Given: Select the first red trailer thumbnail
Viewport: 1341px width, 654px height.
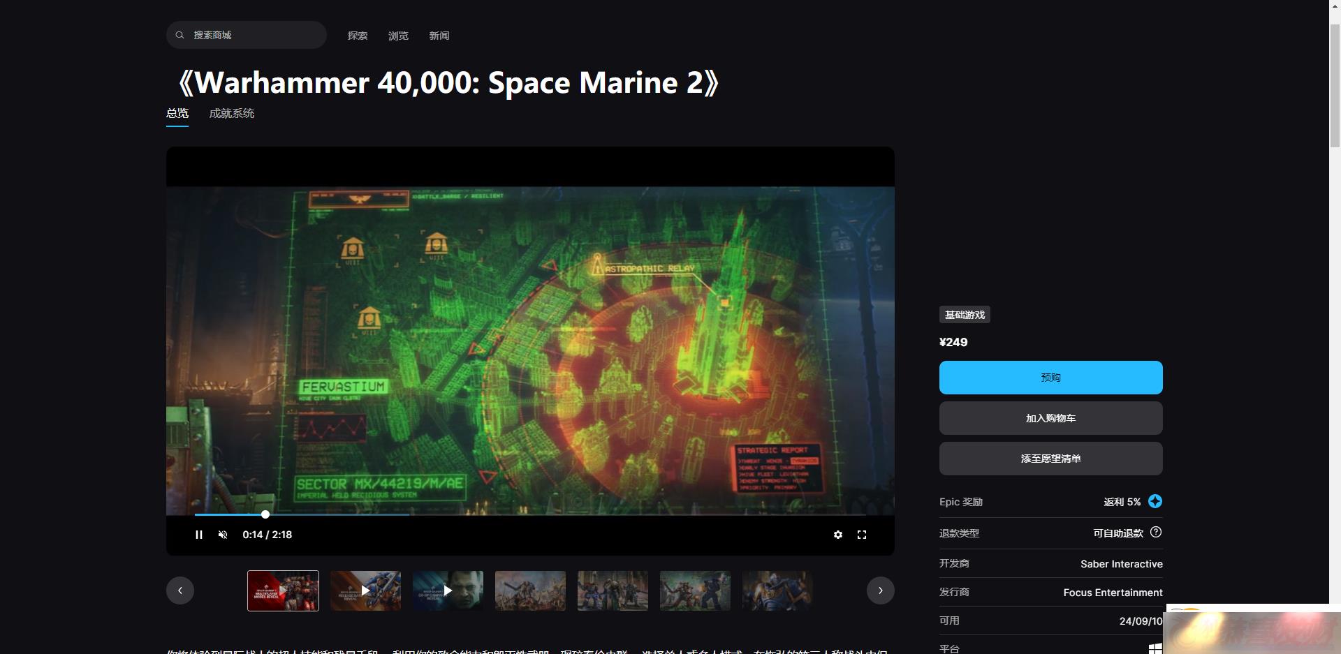Looking at the screenshot, I should click(x=283, y=590).
